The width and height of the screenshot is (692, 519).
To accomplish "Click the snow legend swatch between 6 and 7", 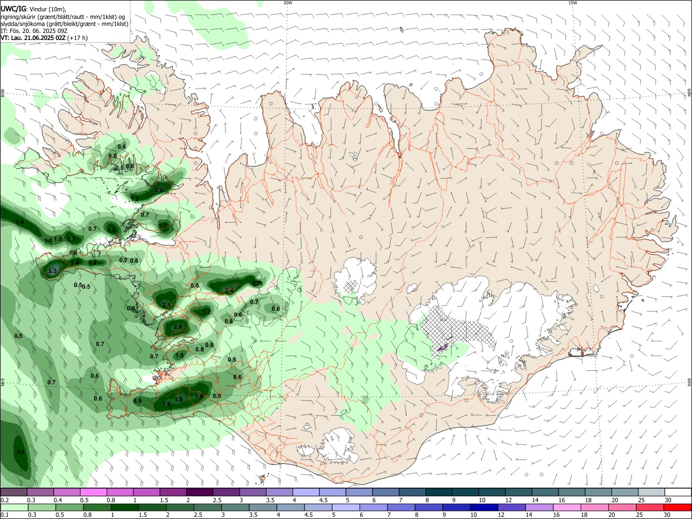I will pyautogui.click(x=386, y=493).
